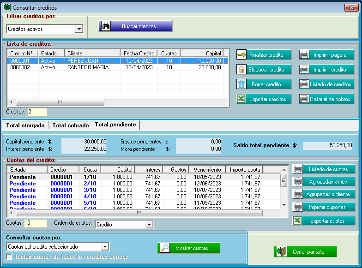Viewport: 362px width, 268px height.
Task: Select the CANTERO MARIA credit row
Action: pyautogui.click(x=88, y=67)
